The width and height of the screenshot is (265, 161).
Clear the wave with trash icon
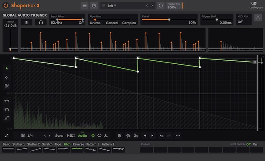tap(119, 135)
